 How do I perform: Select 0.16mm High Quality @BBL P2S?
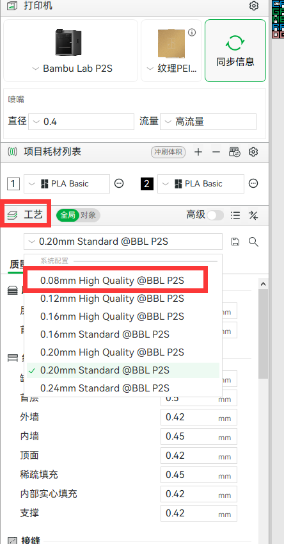tap(123, 317)
